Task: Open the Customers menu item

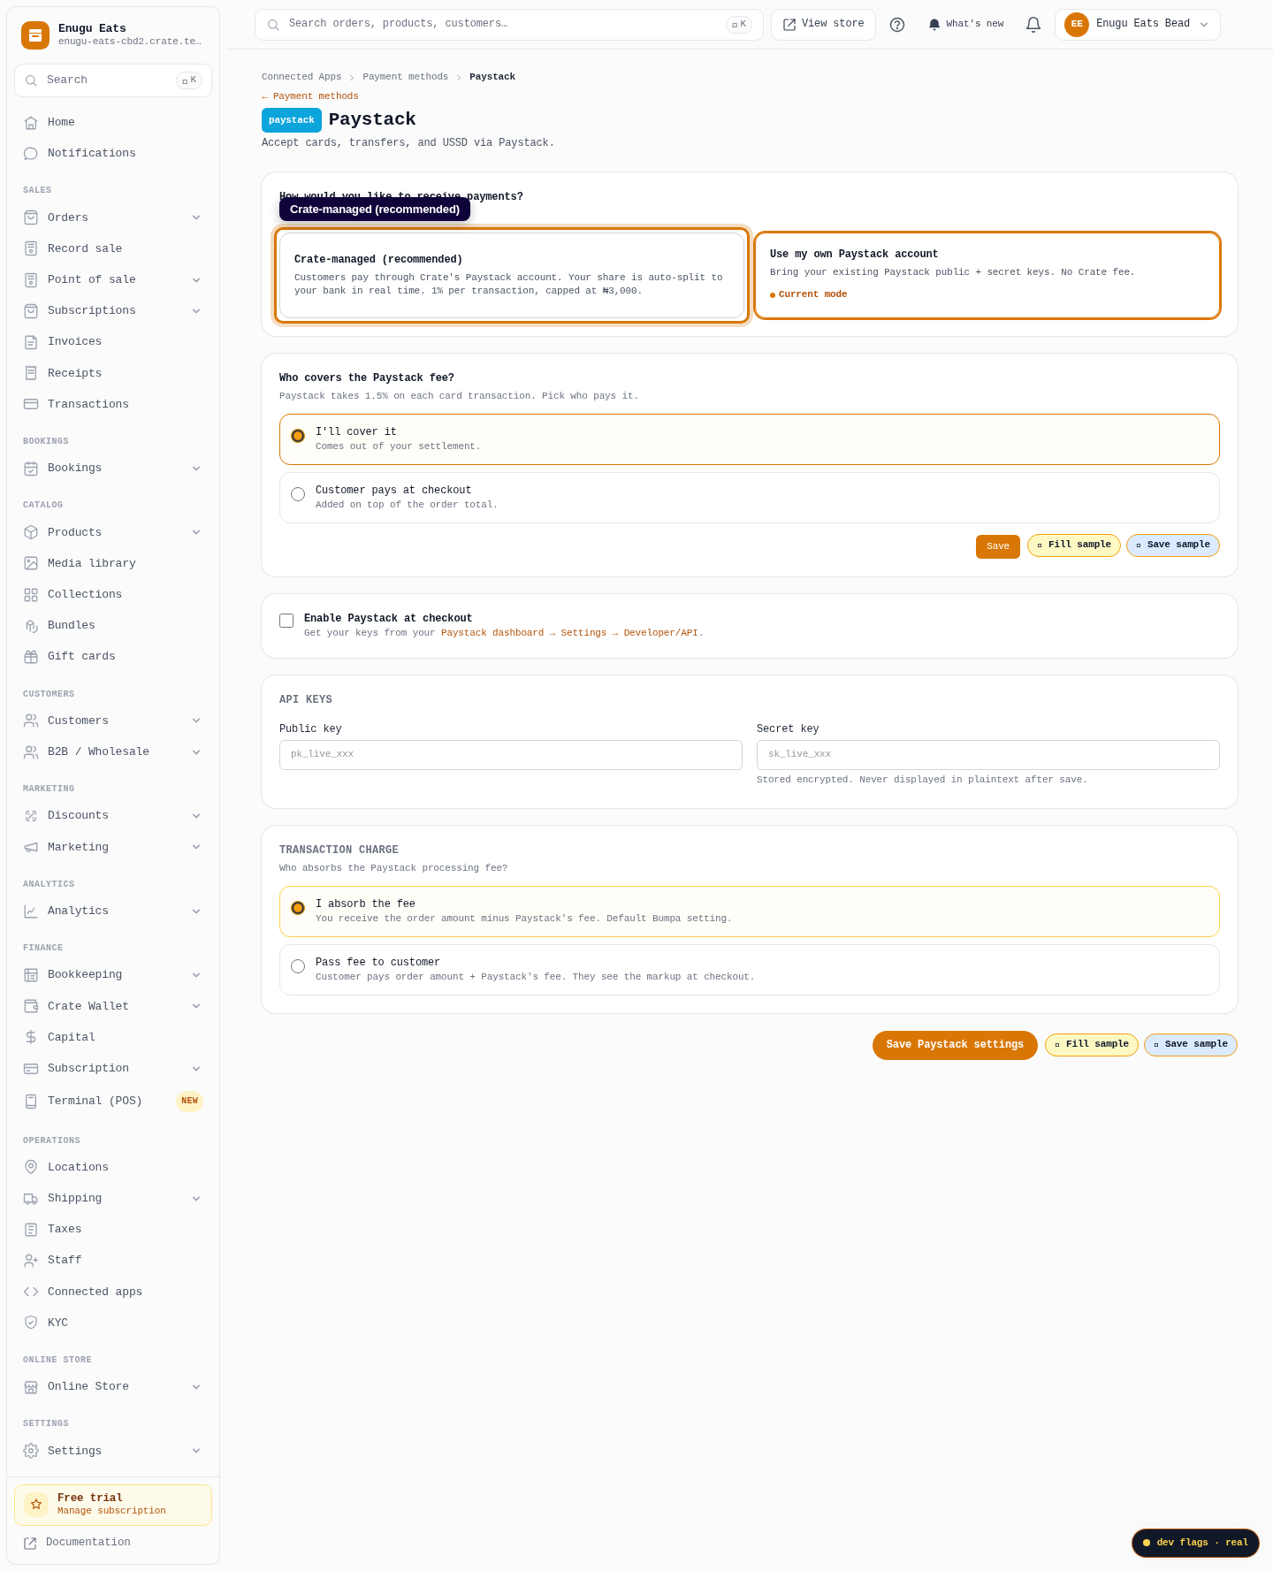Action: point(113,721)
